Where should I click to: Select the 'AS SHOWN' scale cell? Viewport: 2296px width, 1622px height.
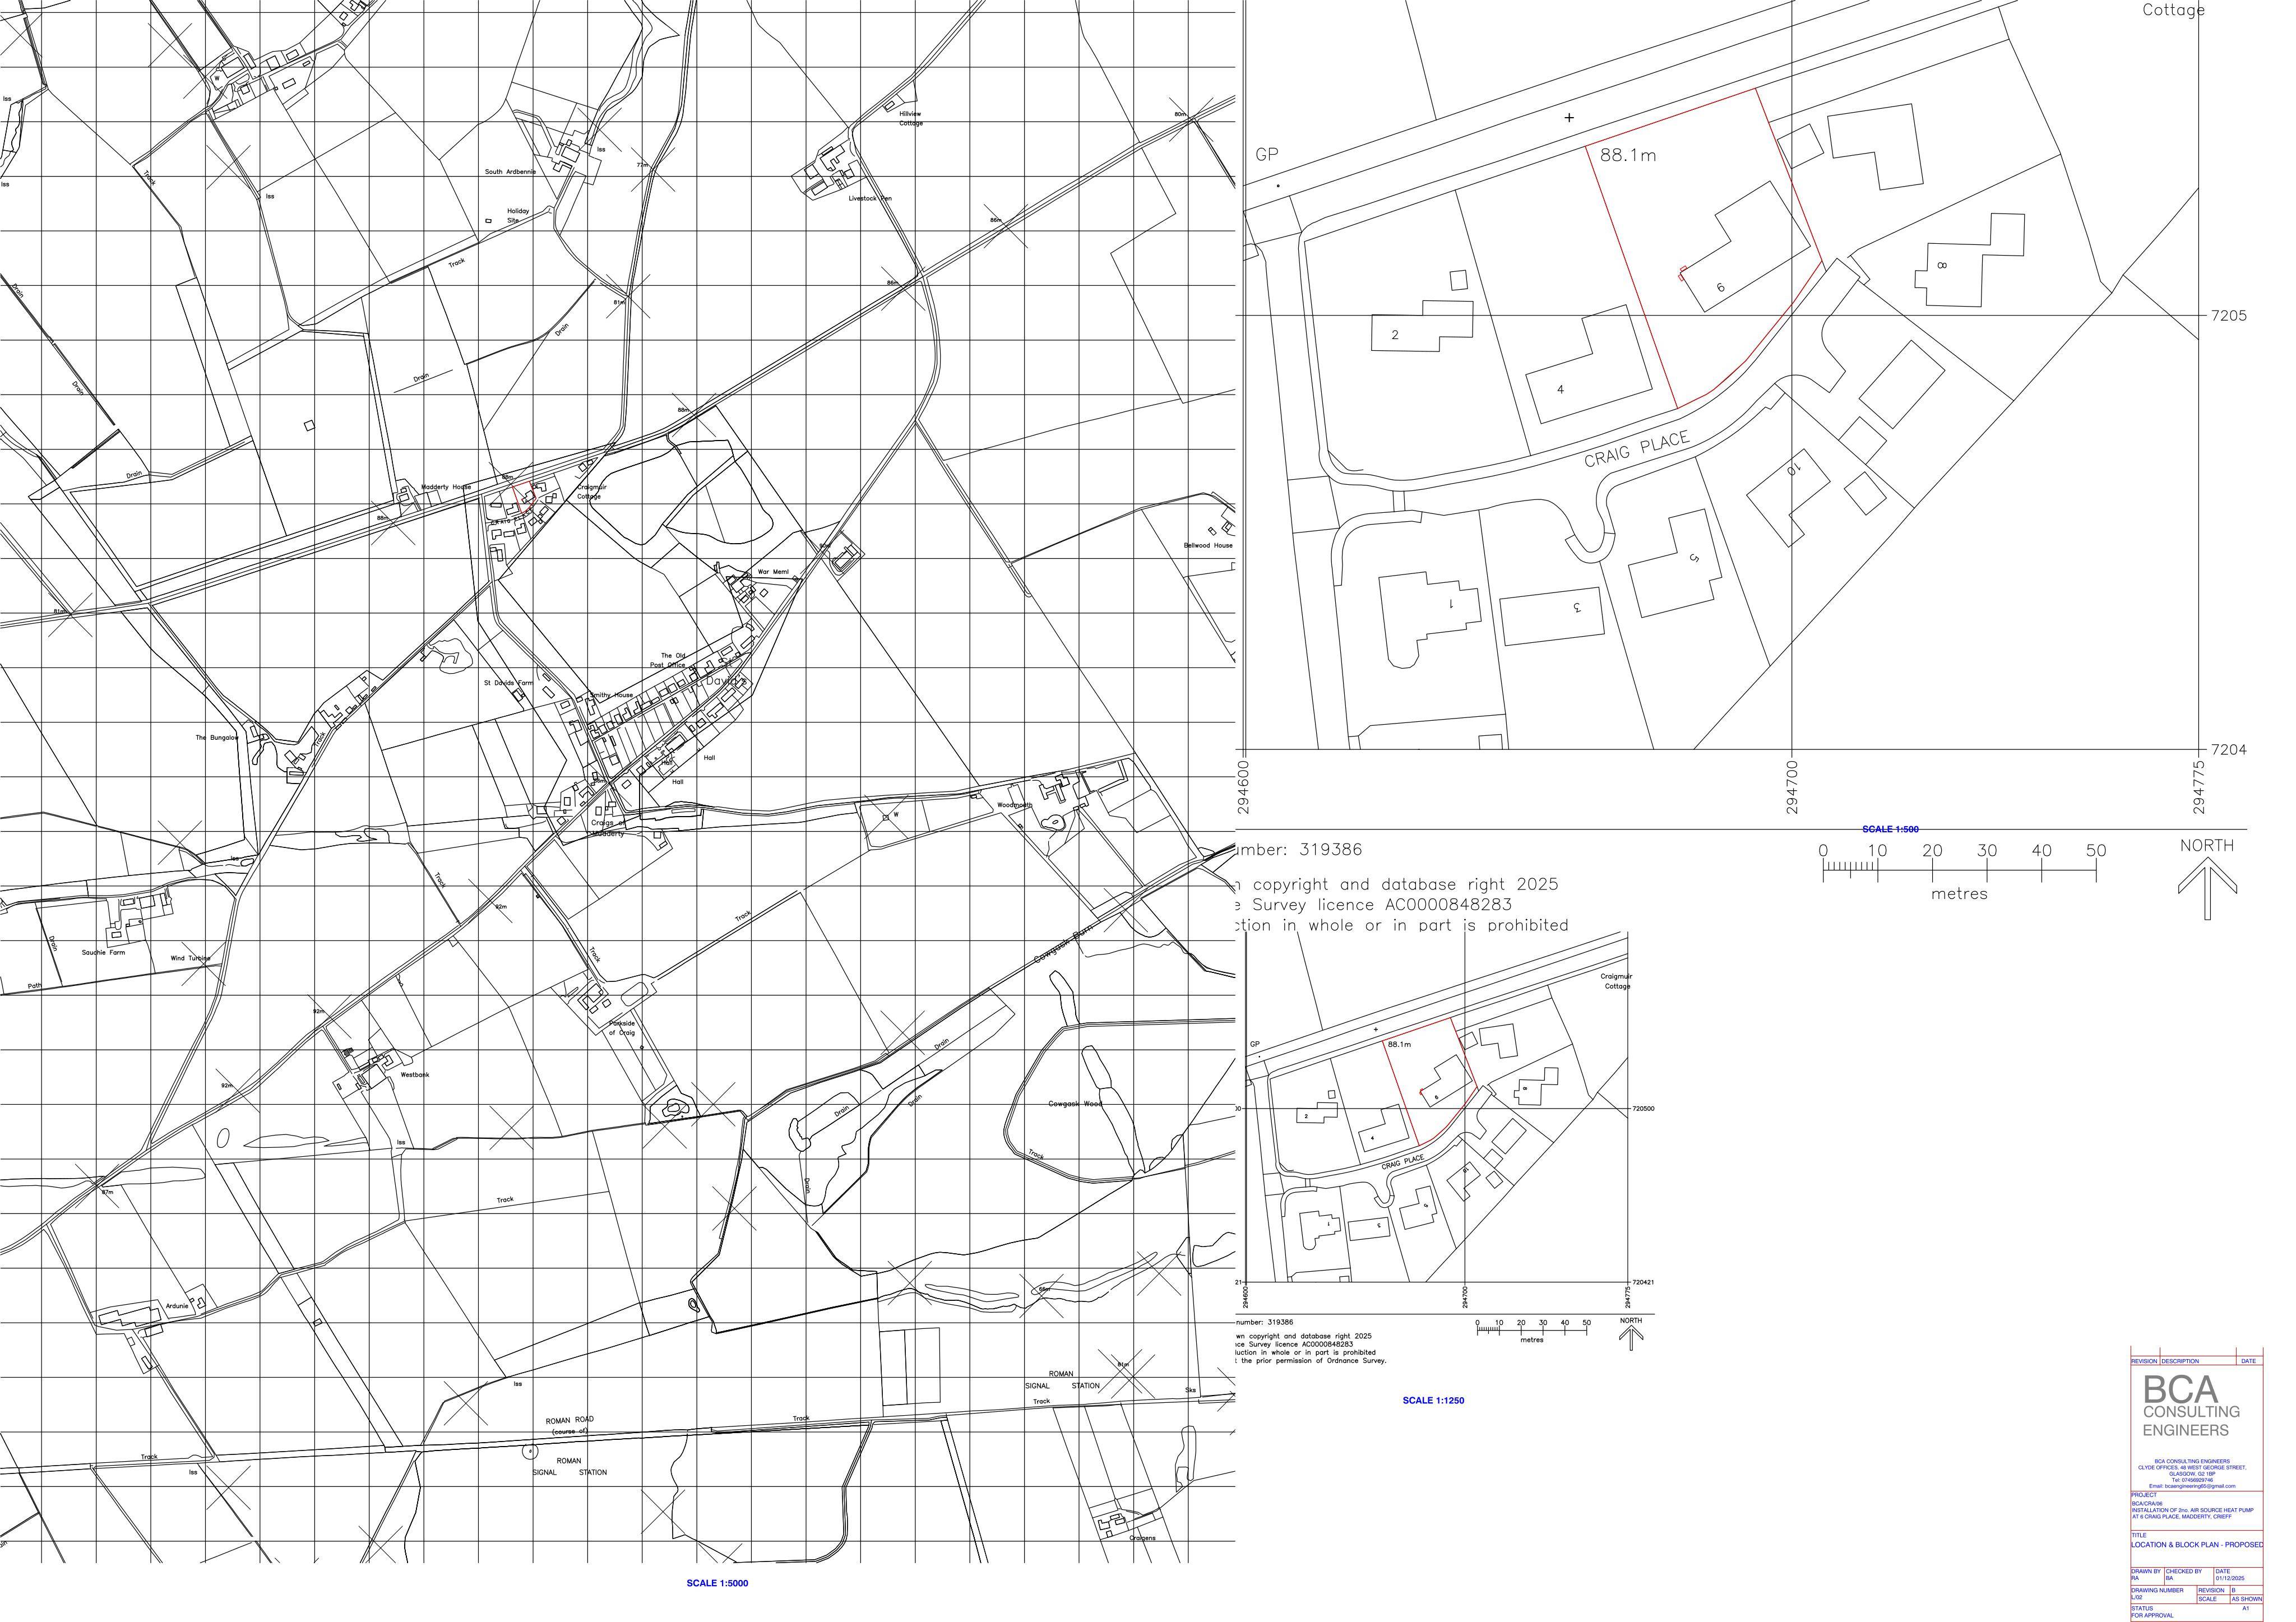2247,1599
